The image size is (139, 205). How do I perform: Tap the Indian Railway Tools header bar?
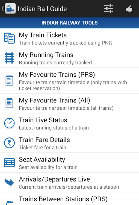[69, 23]
